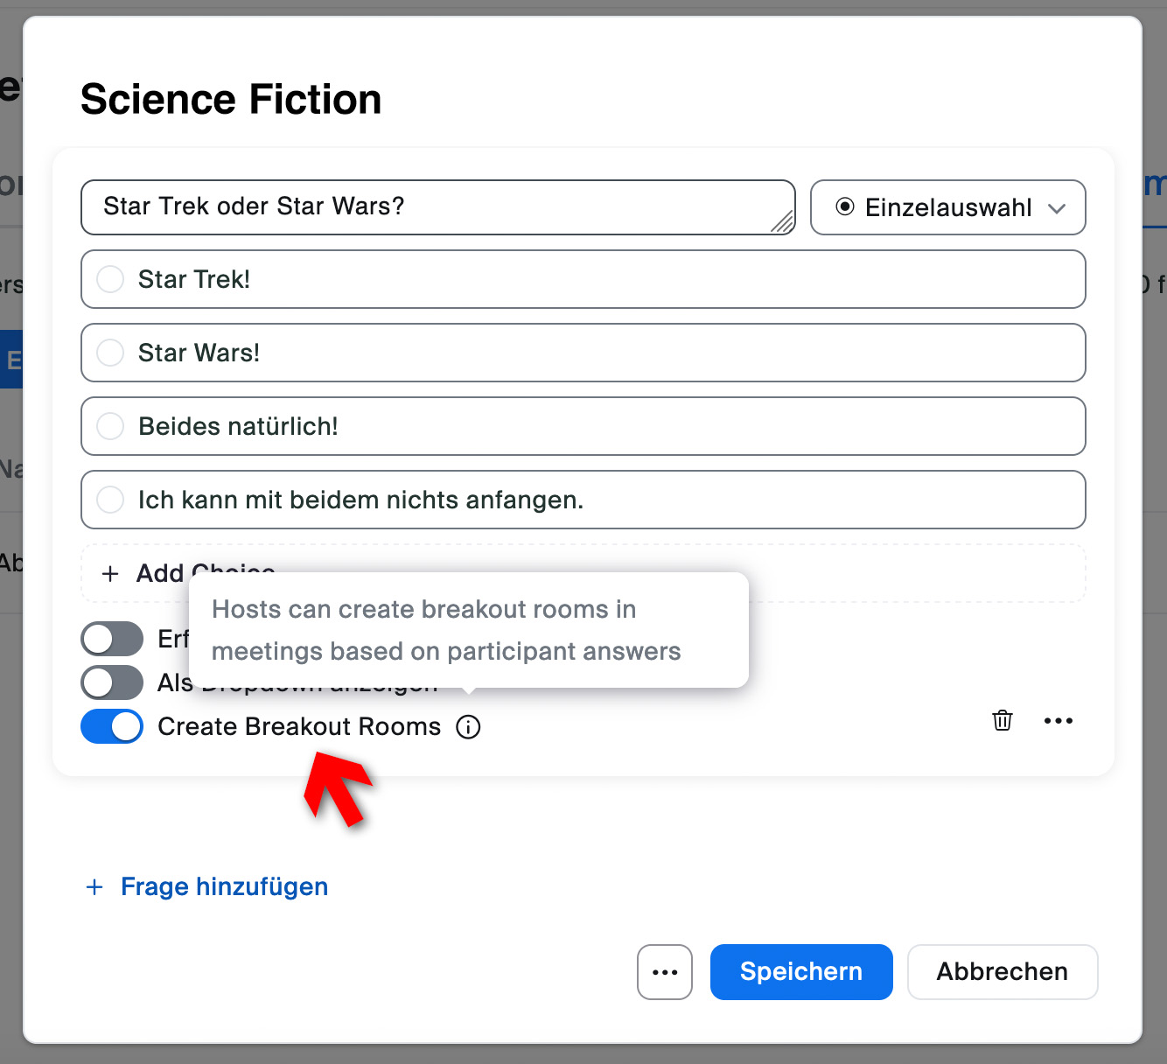Click the plus icon beside Add Choice
Viewport: 1167px width, 1064px height.
click(x=110, y=574)
